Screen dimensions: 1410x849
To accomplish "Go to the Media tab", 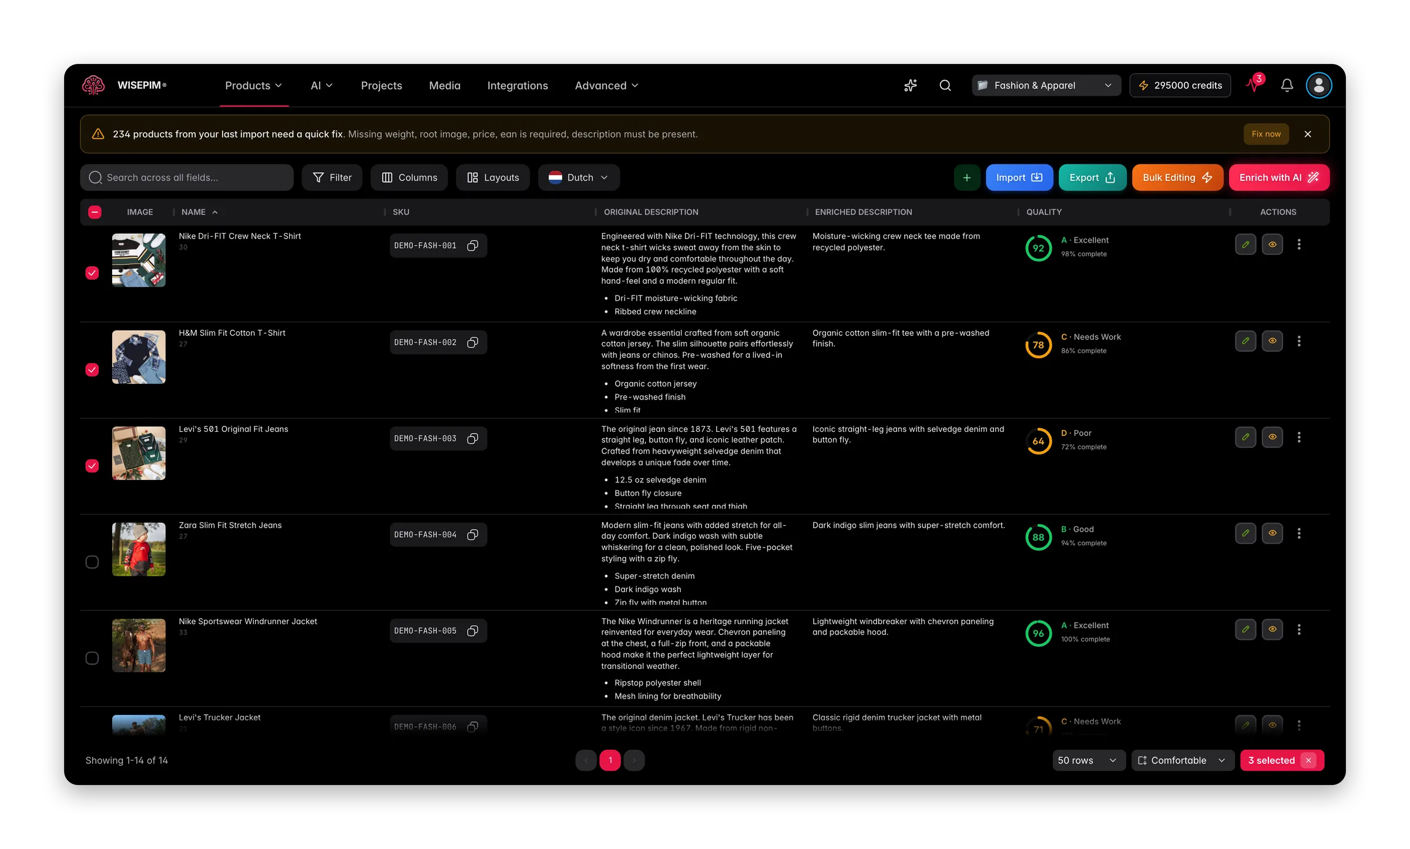I will [x=445, y=86].
